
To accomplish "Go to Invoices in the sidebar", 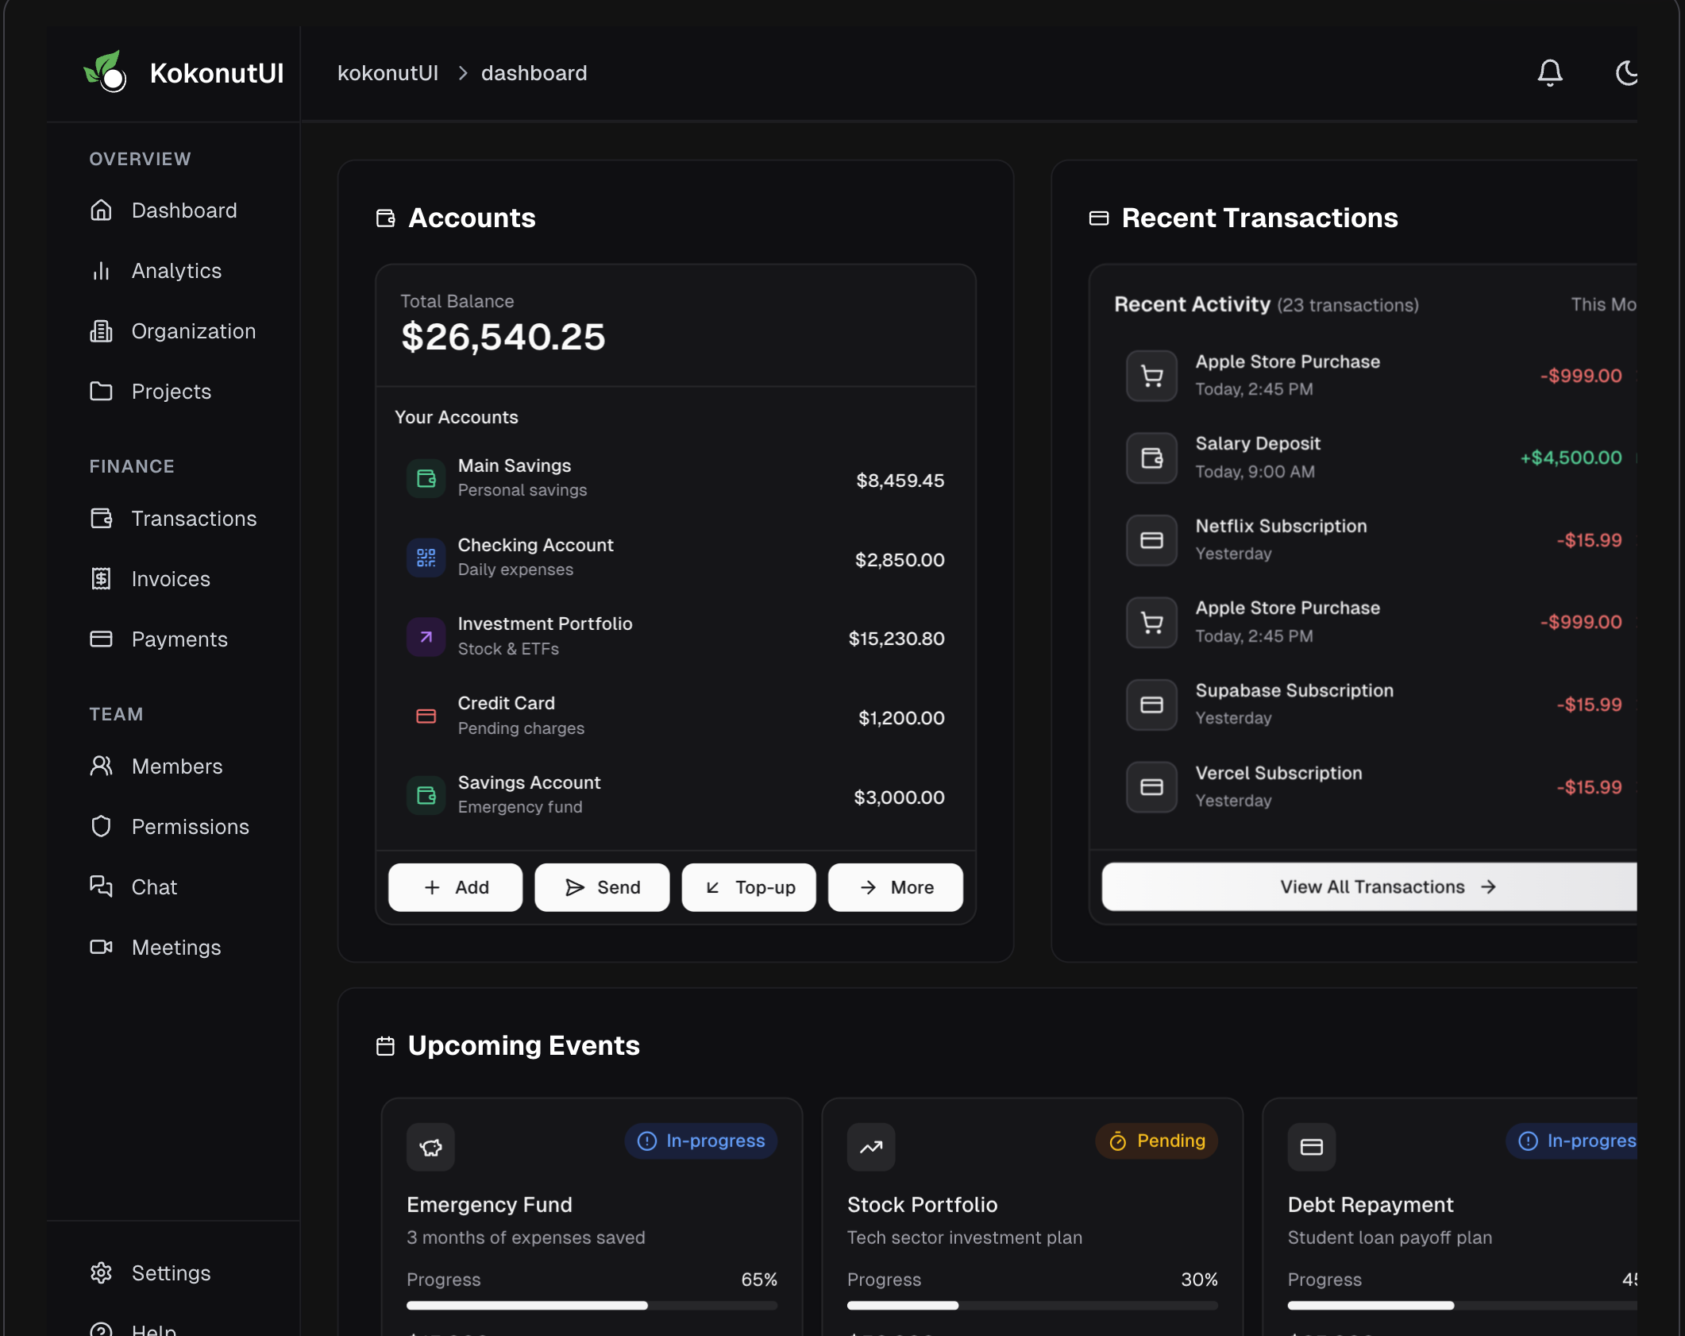I will point(170,579).
